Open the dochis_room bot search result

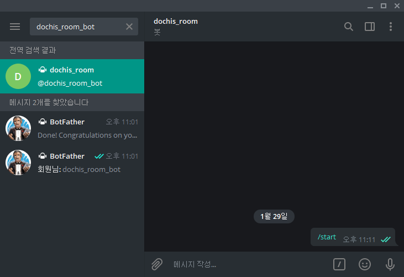(x=72, y=76)
